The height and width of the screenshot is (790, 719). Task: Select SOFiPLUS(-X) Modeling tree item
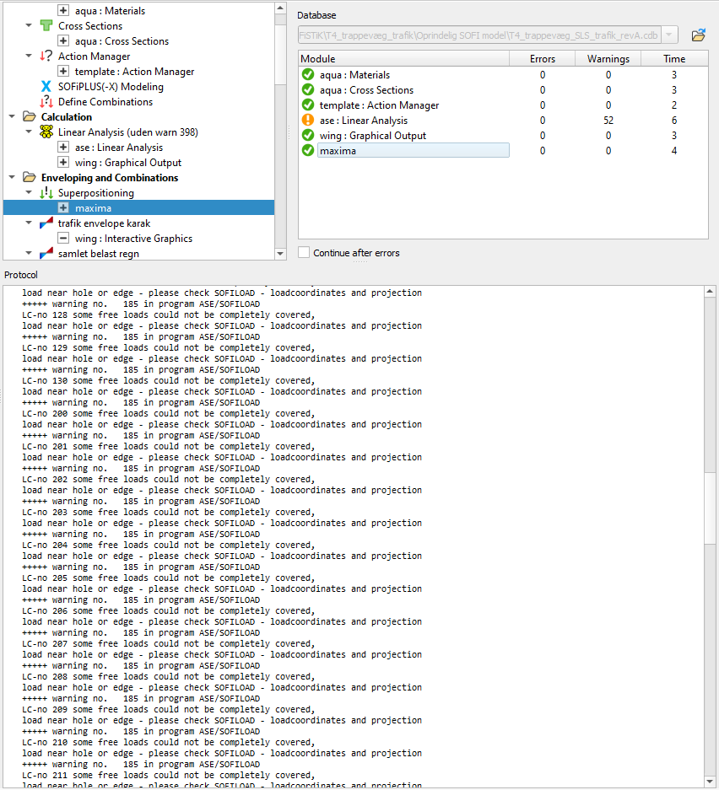(111, 87)
